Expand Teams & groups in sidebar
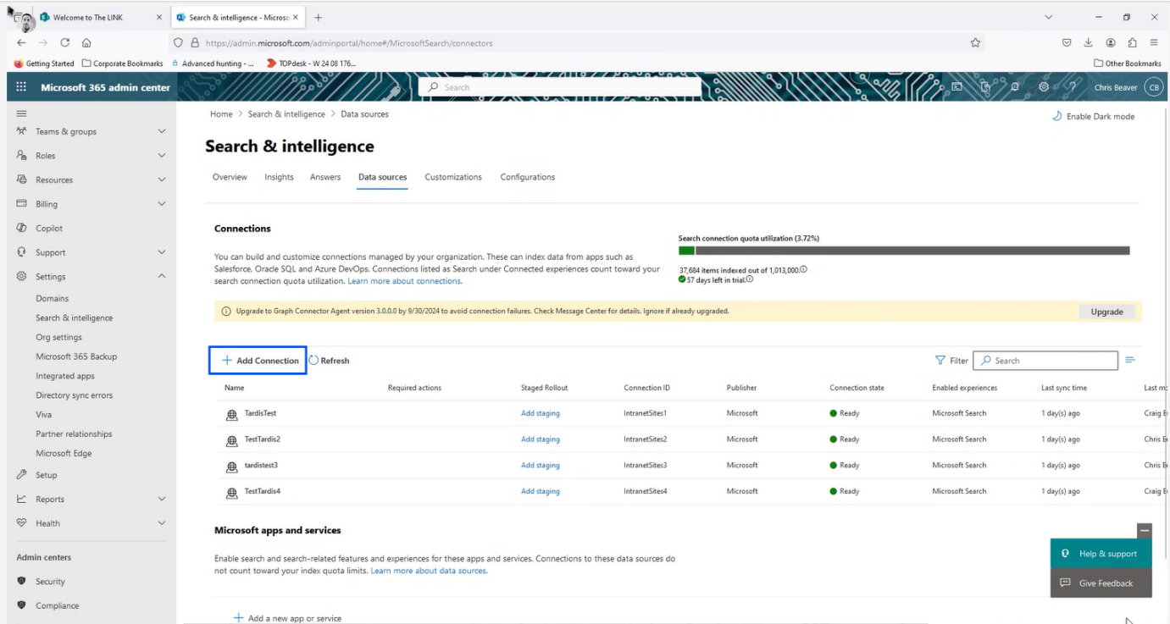1170x624 pixels. click(x=162, y=131)
